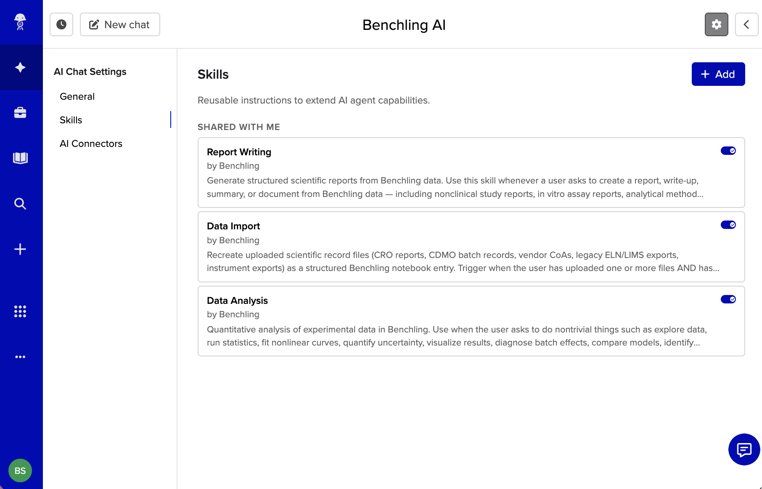
Task: Click the Benchling logo icon
Action: pyautogui.click(x=20, y=22)
